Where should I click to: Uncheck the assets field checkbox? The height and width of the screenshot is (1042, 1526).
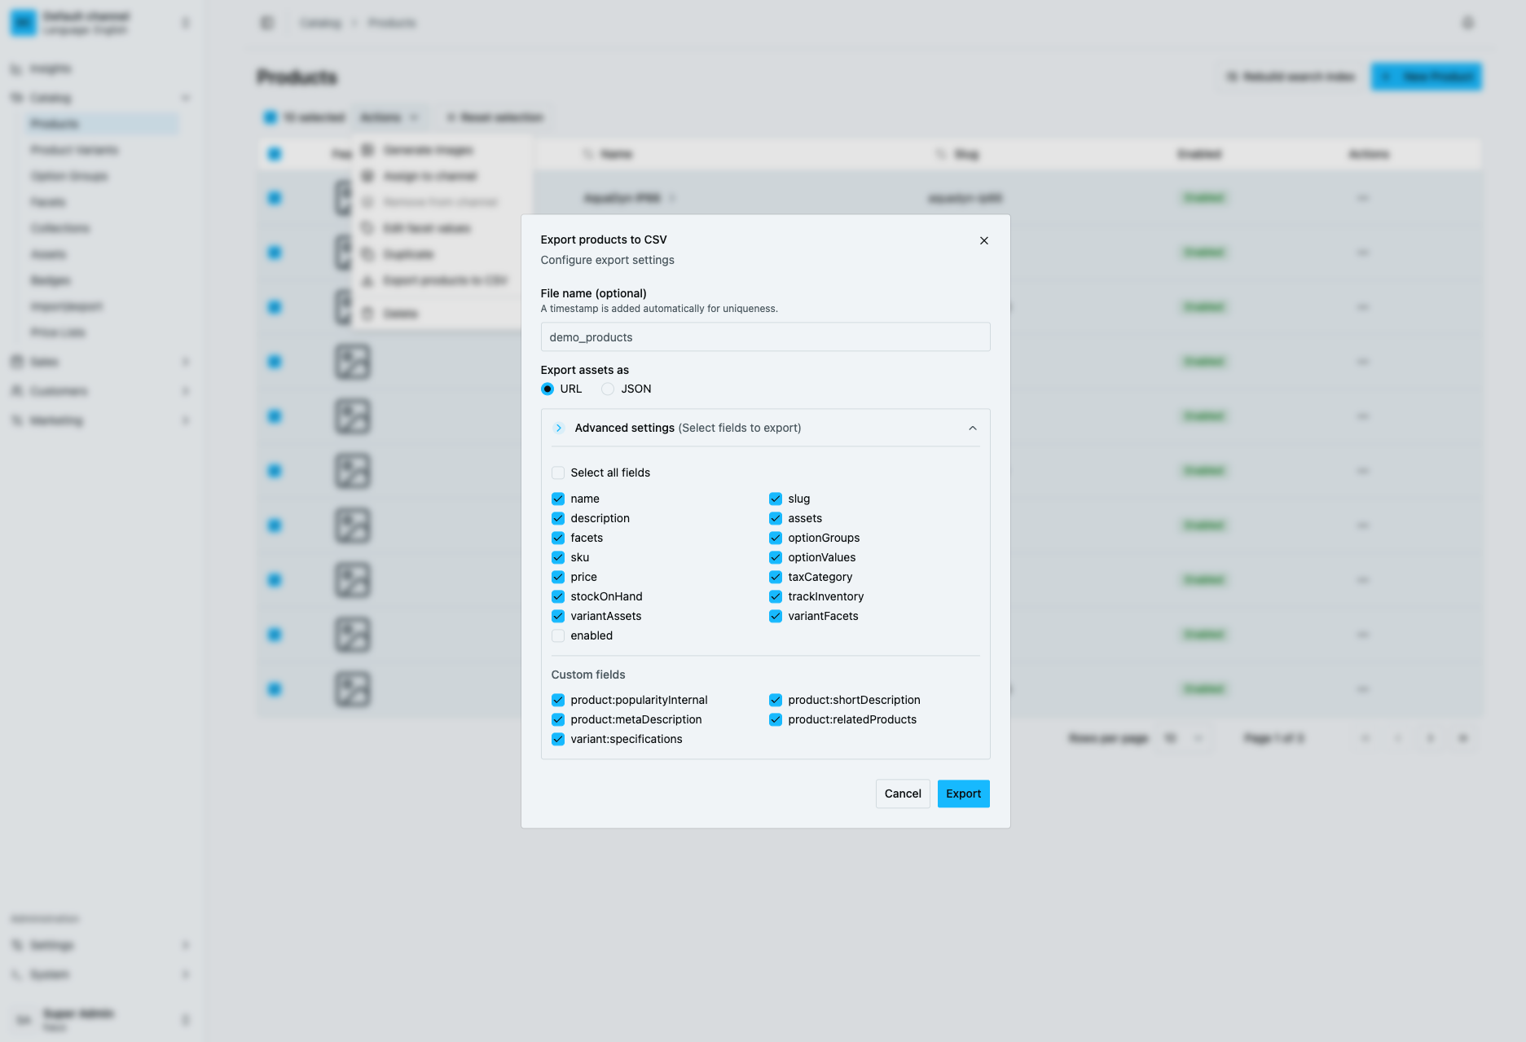776,518
